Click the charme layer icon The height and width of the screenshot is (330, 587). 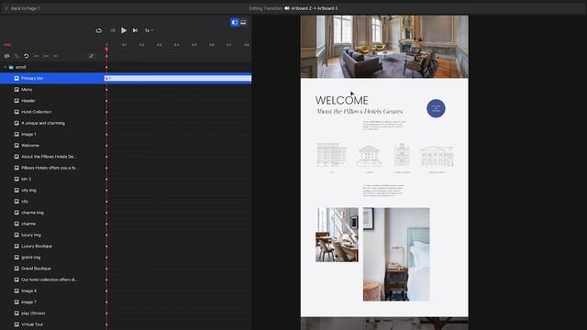coord(17,224)
